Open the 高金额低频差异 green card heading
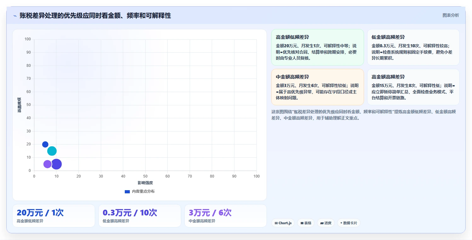The width and height of the screenshot is (472, 240). pyautogui.click(x=292, y=37)
